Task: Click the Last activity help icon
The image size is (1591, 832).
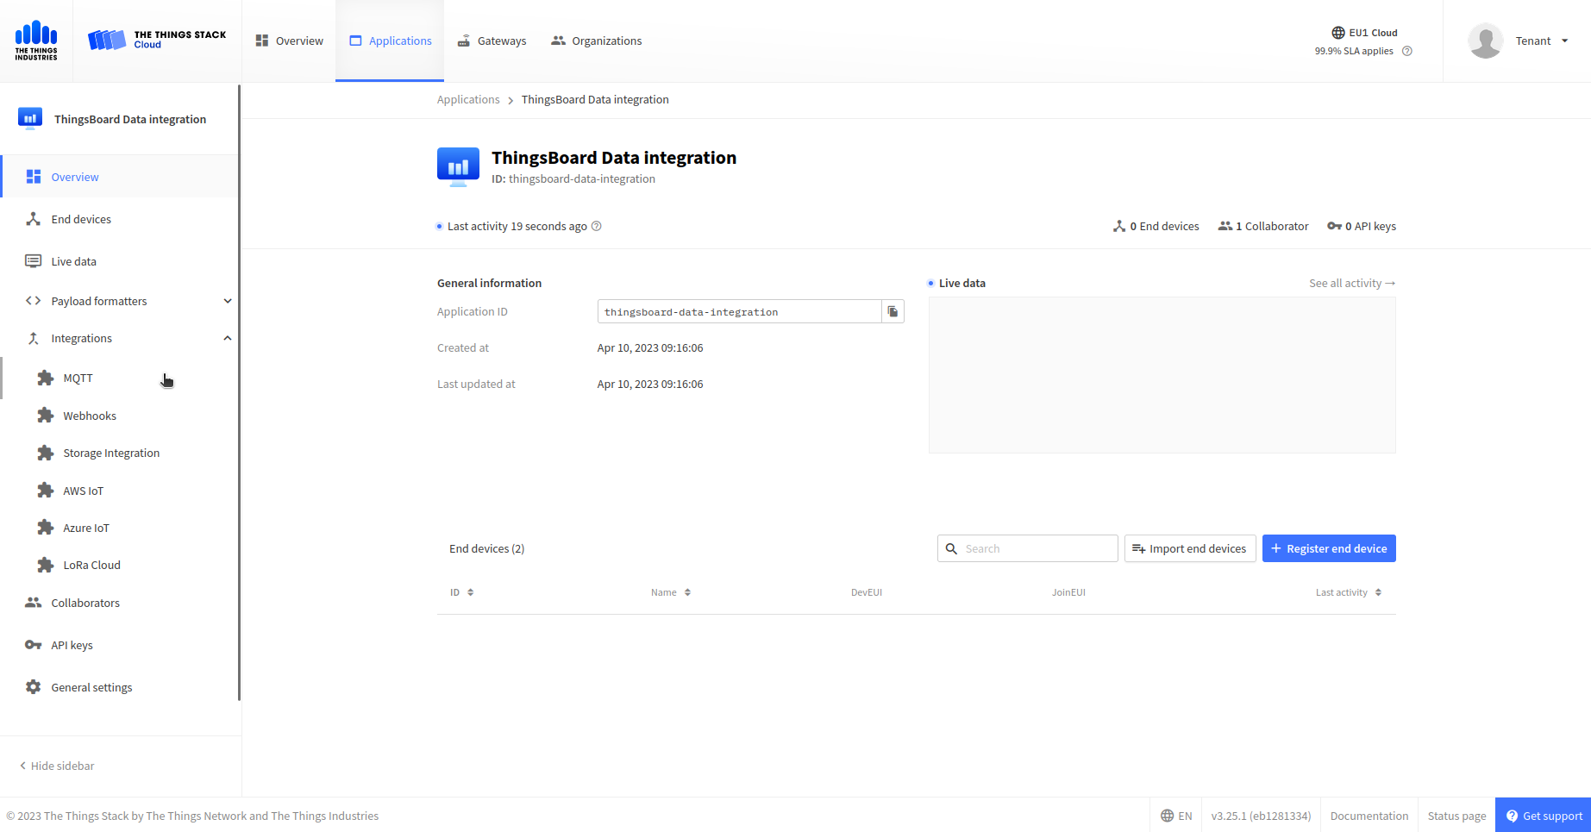Action: 596,226
